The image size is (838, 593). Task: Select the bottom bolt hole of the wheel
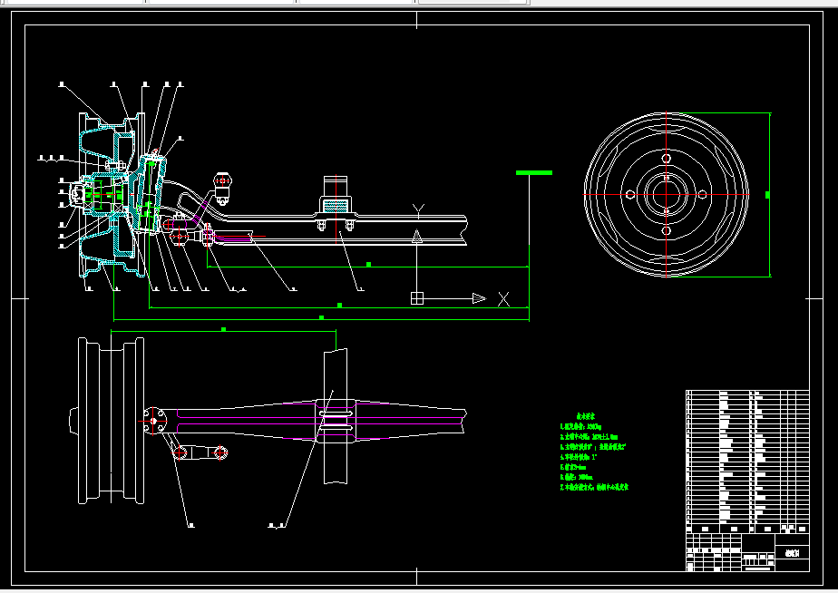(x=666, y=231)
